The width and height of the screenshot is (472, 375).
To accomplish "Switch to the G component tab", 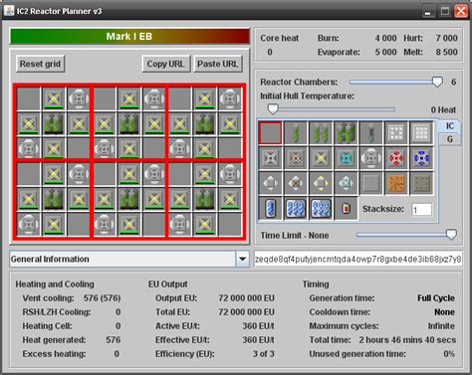I will [449, 139].
